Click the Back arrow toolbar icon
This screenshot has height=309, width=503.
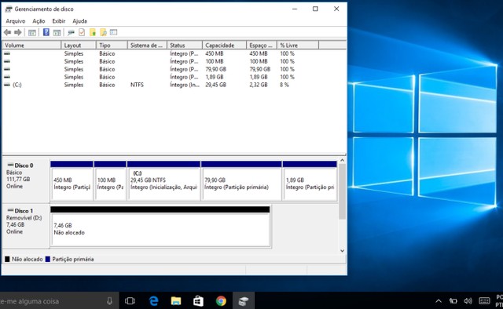[7, 32]
